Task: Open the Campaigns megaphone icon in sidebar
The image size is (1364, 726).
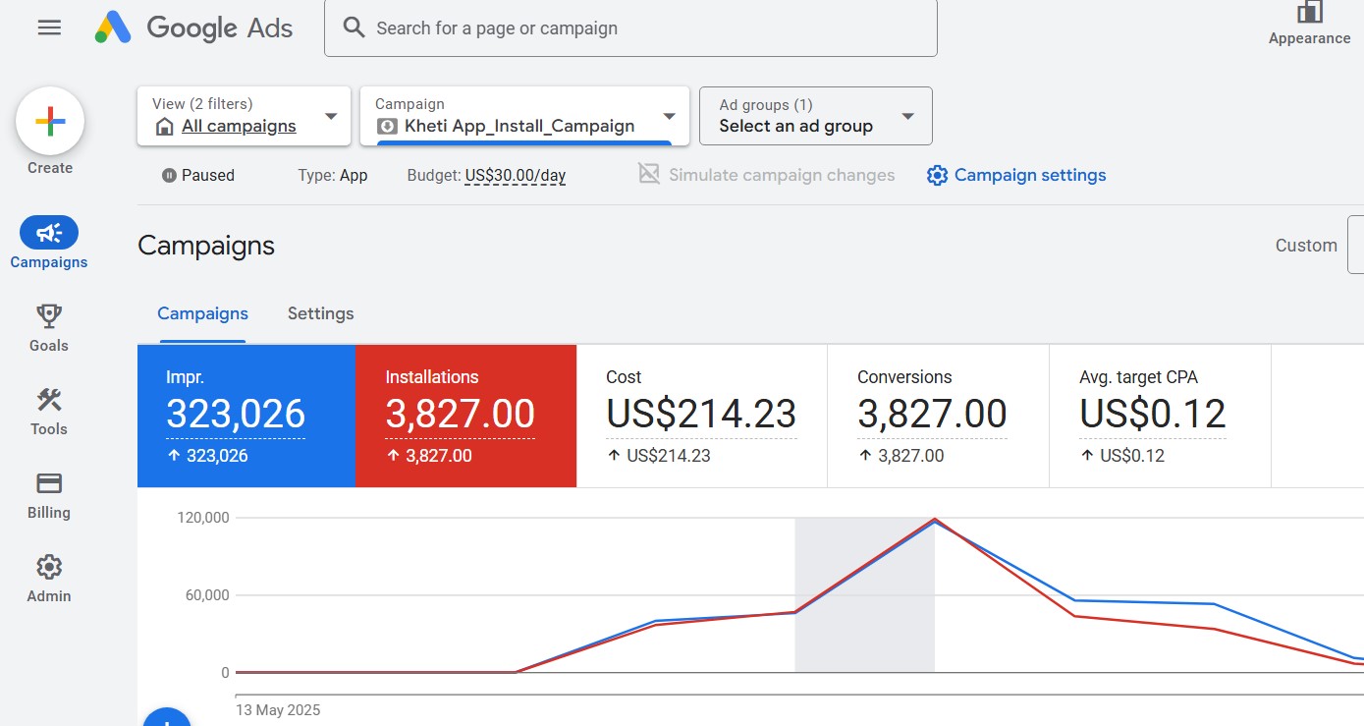Action: (49, 233)
